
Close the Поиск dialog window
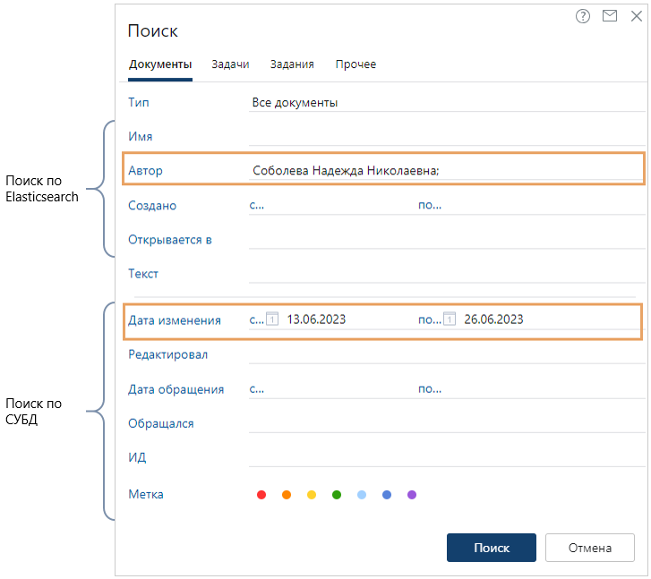click(635, 16)
